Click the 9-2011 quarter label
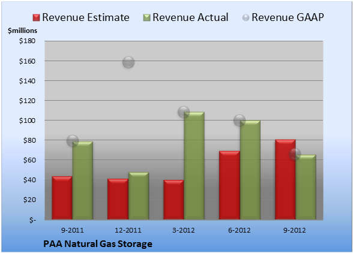The height and width of the screenshot is (253, 353). pos(73,230)
